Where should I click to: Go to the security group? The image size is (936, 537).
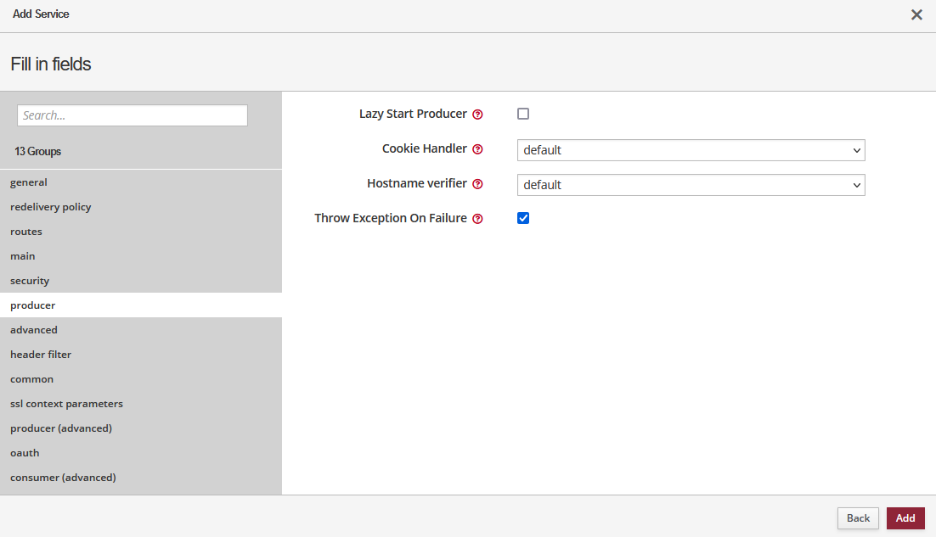(x=30, y=281)
